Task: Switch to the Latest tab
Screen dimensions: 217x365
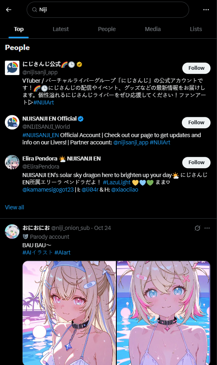Action: click(61, 29)
